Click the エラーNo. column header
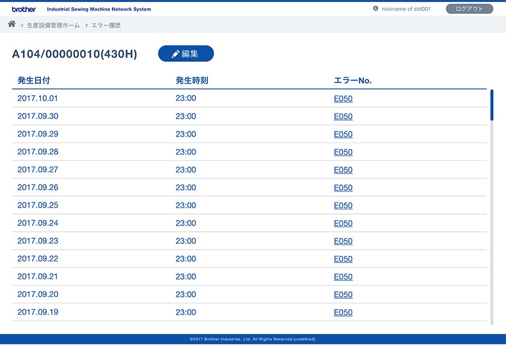Screen dimensions: 506x346 [x=353, y=81]
